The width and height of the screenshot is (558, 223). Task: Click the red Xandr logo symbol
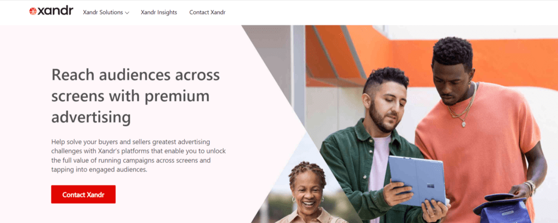pos(33,11)
